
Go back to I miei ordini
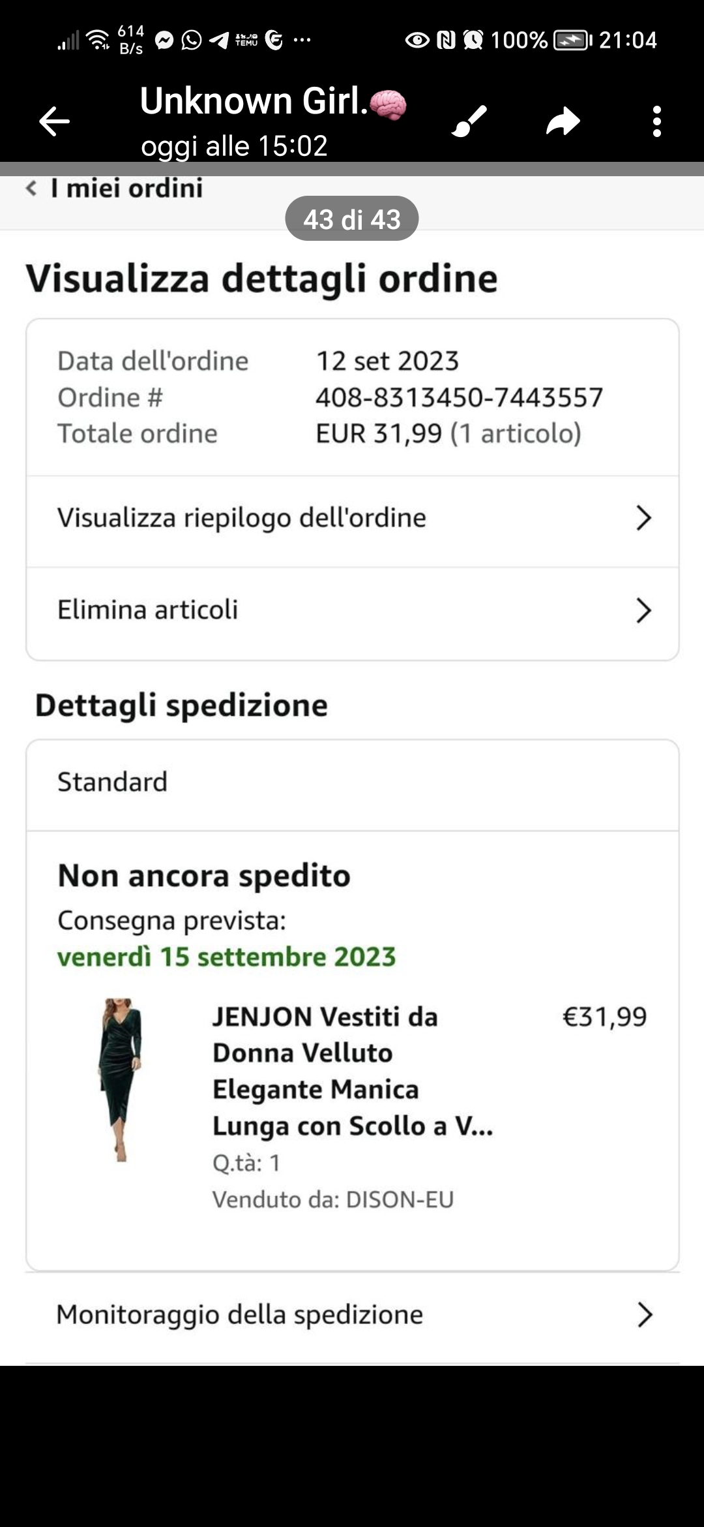(x=115, y=189)
